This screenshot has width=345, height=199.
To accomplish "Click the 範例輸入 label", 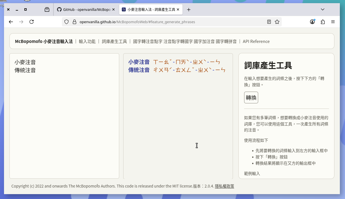I will pyautogui.click(x=252, y=174).
